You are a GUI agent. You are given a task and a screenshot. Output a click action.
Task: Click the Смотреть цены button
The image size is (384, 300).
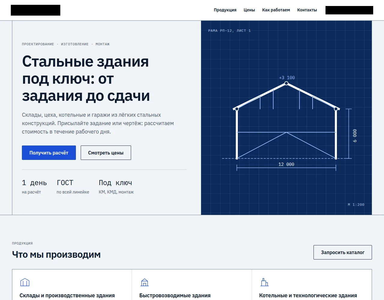(106, 153)
